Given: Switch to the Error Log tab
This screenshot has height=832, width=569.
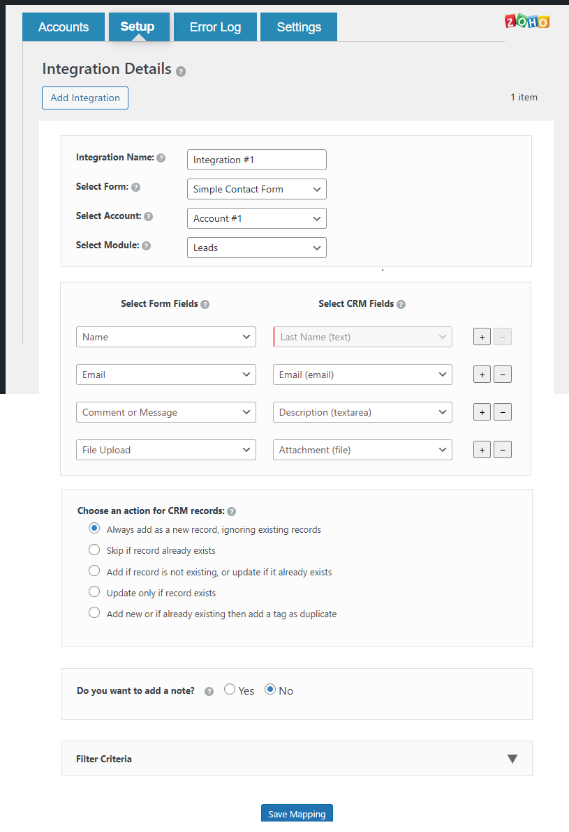Looking at the screenshot, I should click(x=215, y=27).
